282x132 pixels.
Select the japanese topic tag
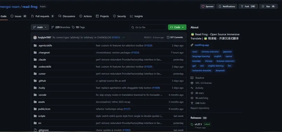(227, 52)
